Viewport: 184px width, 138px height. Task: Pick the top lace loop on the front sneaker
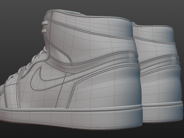click(44, 24)
